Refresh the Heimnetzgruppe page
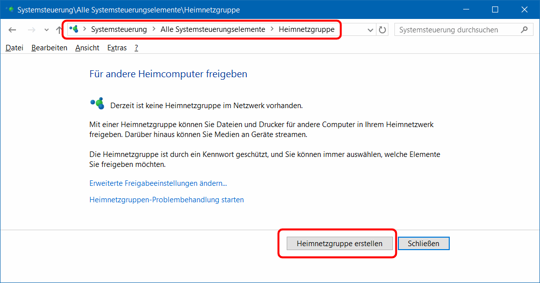This screenshot has height=283, width=540. [x=382, y=30]
